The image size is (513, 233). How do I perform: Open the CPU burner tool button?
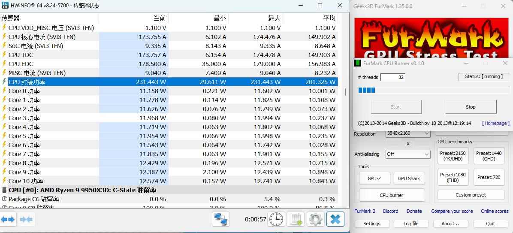pyautogui.click(x=392, y=195)
